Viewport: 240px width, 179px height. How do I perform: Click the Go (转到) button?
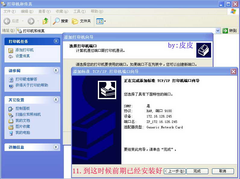pyautogui.click(x=229, y=31)
